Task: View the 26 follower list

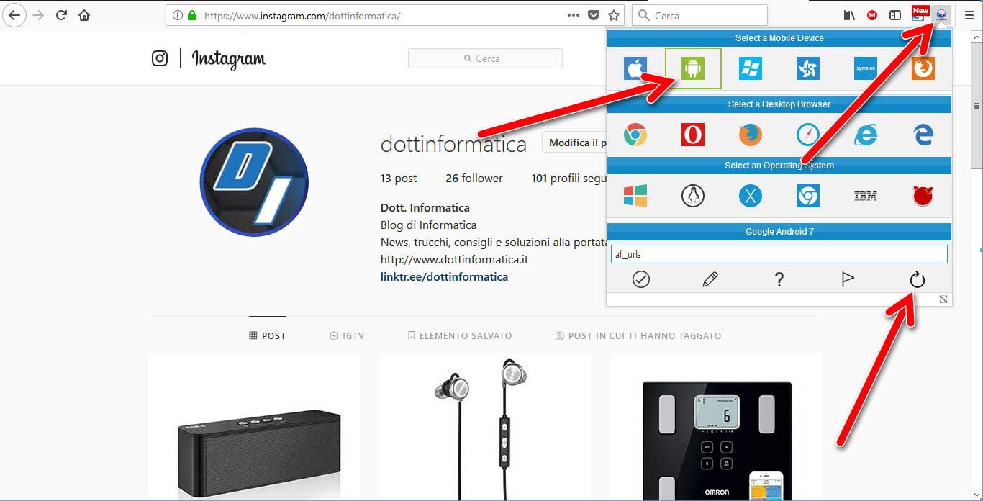Action: (x=474, y=179)
